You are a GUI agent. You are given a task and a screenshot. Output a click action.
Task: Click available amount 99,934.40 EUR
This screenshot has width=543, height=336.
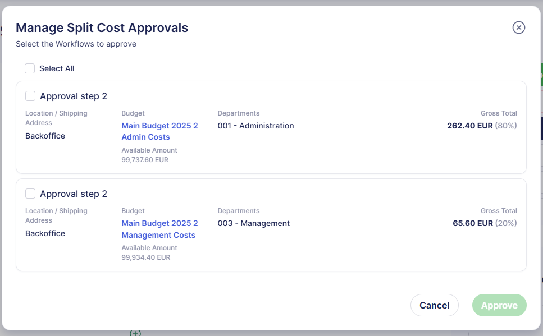click(146, 257)
